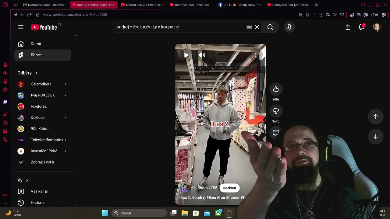Switch to Renovace Fiat 126P tab
Image resolution: width=390 pixels, height=219 pixels.
(x=289, y=5)
